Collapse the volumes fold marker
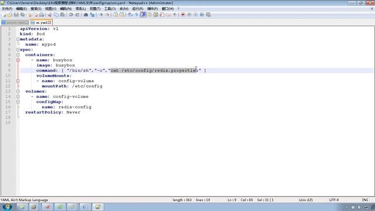This screenshot has height=211, width=375. pos(18,91)
